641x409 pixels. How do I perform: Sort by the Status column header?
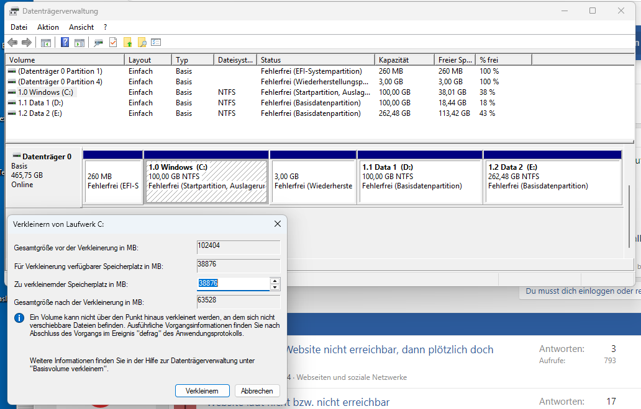(x=316, y=60)
